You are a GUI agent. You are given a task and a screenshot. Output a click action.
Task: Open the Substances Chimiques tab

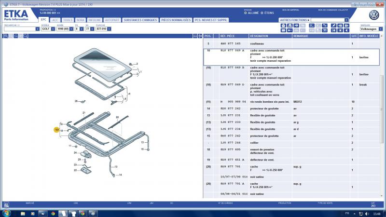click(140, 20)
